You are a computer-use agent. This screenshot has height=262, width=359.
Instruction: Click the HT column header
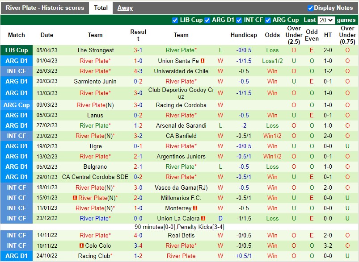(328, 35)
